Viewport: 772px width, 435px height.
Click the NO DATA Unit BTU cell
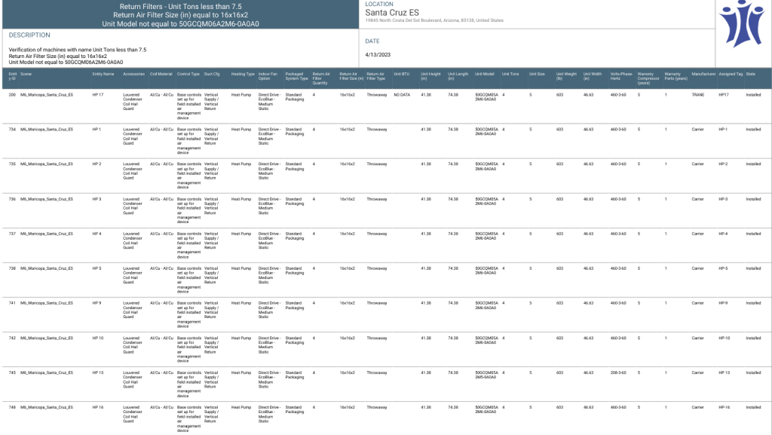pyautogui.click(x=402, y=95)
